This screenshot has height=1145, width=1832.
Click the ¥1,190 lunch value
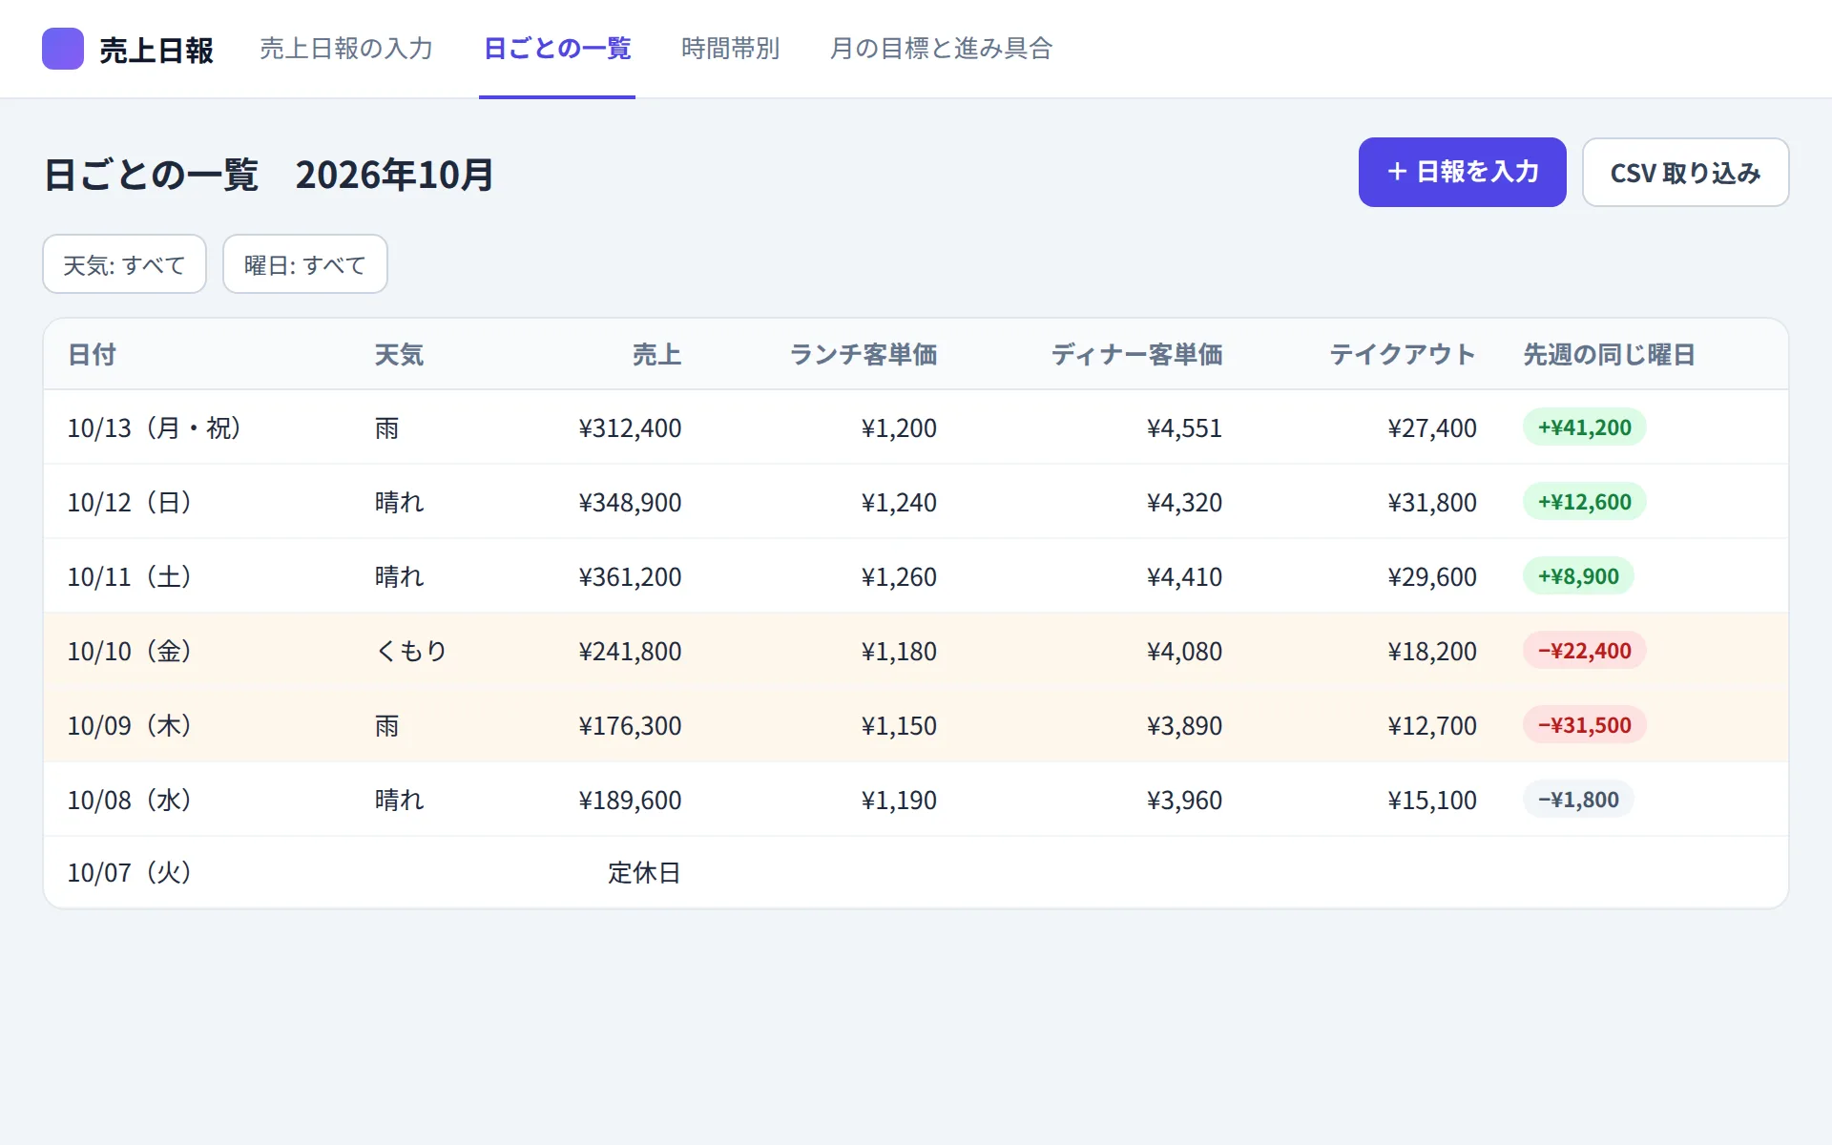[899, 800]
